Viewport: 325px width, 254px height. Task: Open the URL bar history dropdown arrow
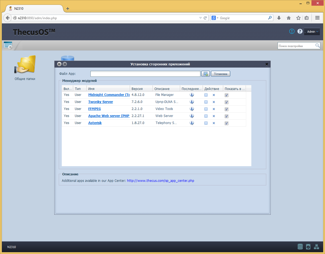(200, 18)
